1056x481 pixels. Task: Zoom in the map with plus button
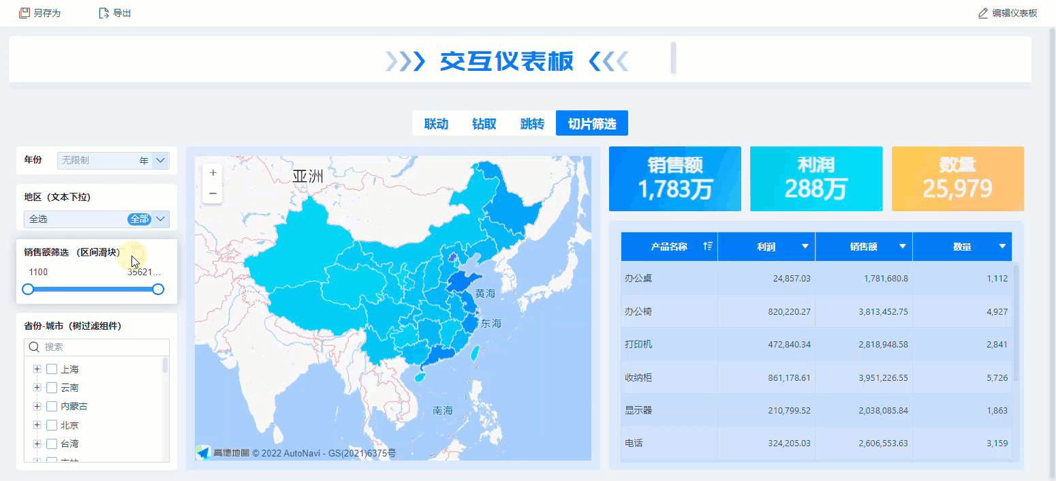pos(213,173)
